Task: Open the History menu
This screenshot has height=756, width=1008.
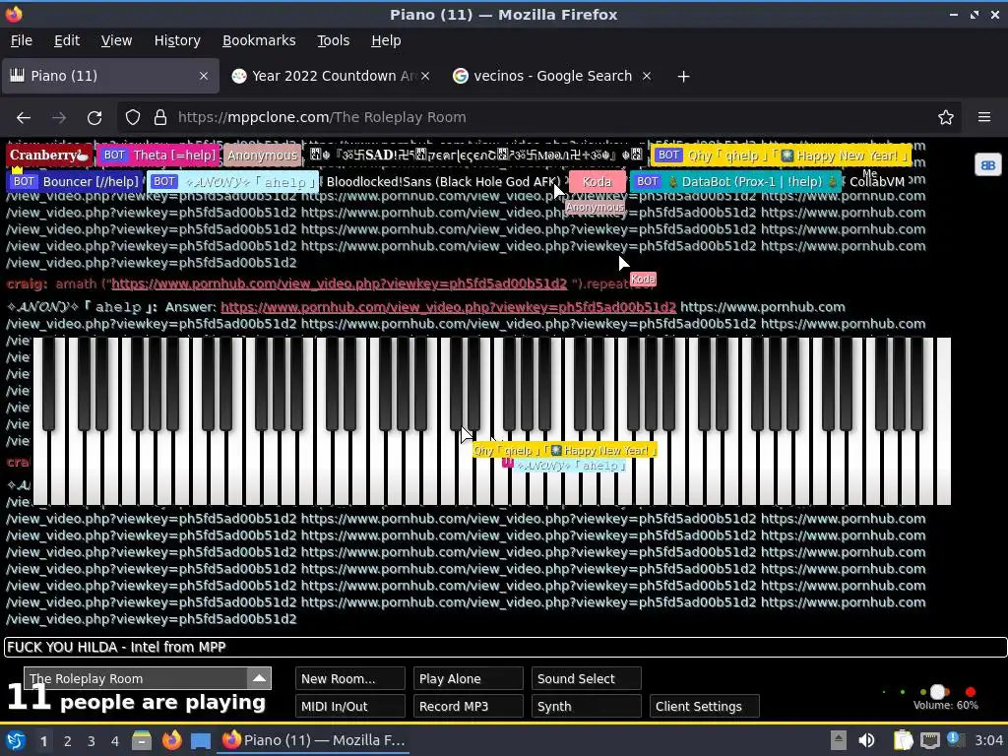Action: coord(177,40)
